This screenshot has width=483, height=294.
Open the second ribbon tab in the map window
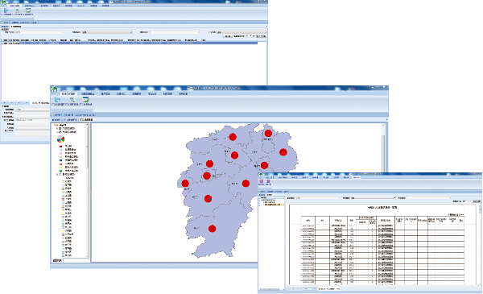[88, 93]
